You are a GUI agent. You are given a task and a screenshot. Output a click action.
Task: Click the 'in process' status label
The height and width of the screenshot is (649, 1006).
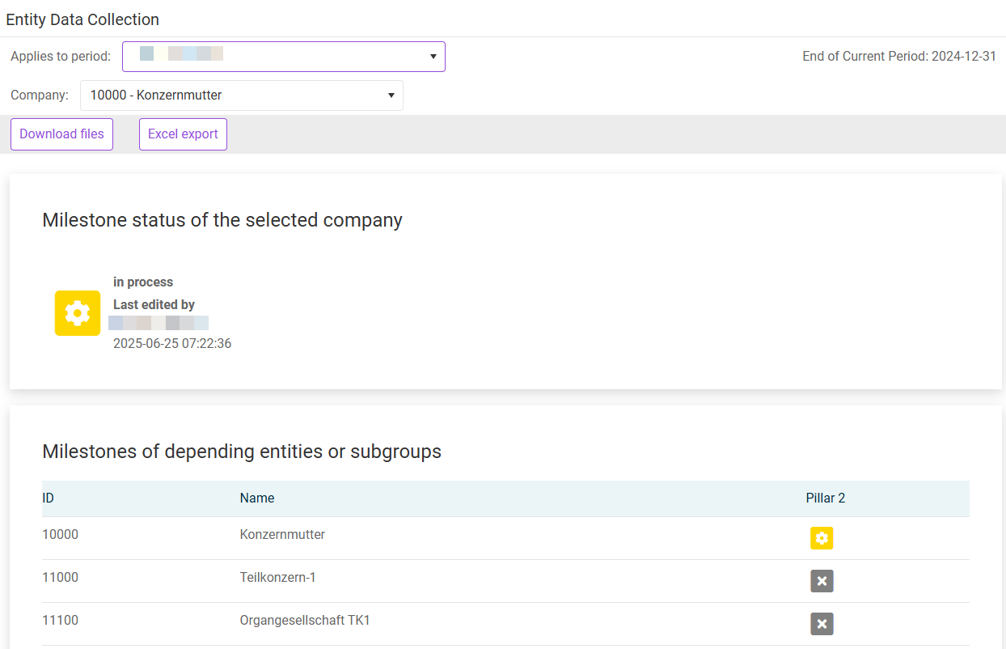click(x=143, y=282)
